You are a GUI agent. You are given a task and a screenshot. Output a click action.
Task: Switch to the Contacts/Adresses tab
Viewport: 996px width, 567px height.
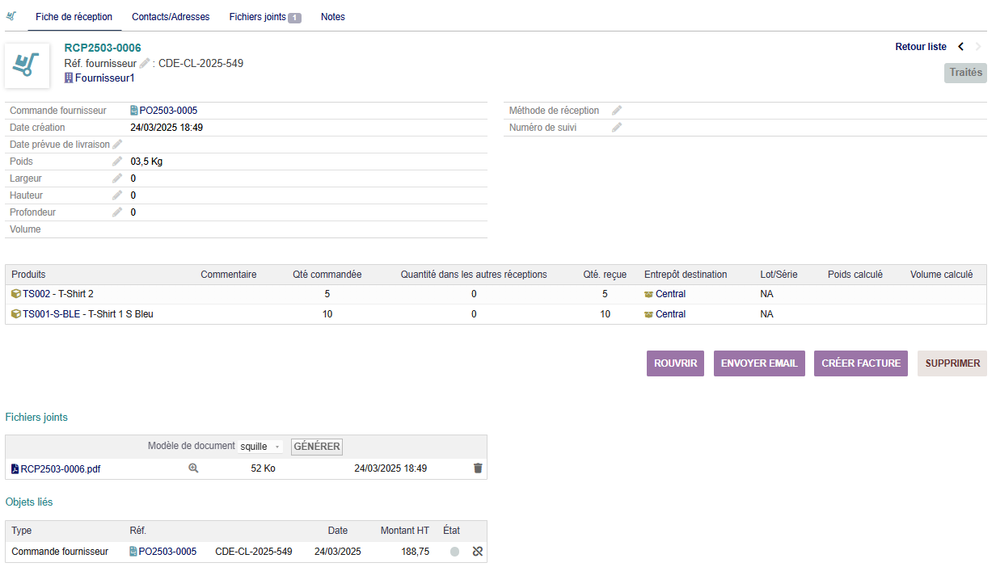pyautogui.click(x=171, y=17)
